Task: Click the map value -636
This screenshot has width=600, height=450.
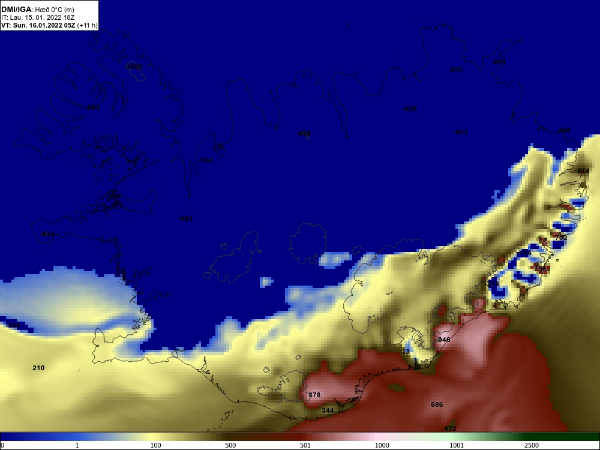Action: click(409, 108)
